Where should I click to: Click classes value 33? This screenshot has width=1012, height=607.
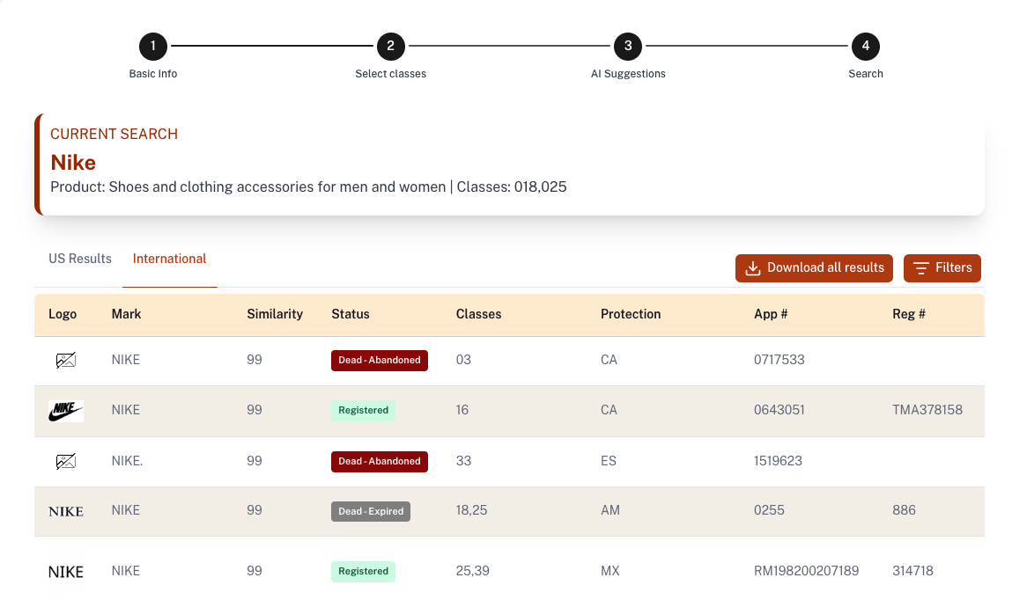(x=463, y=461)
